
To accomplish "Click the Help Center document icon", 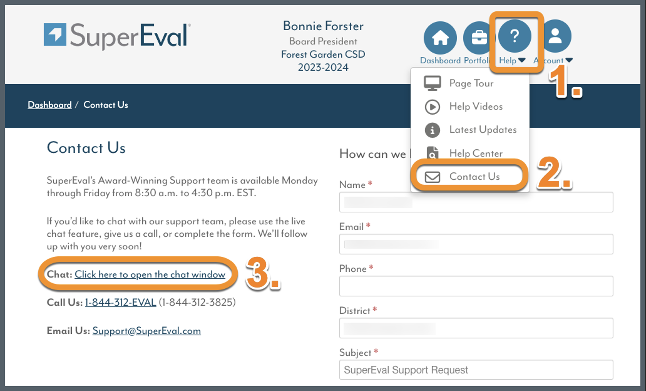I will (432, 153).
